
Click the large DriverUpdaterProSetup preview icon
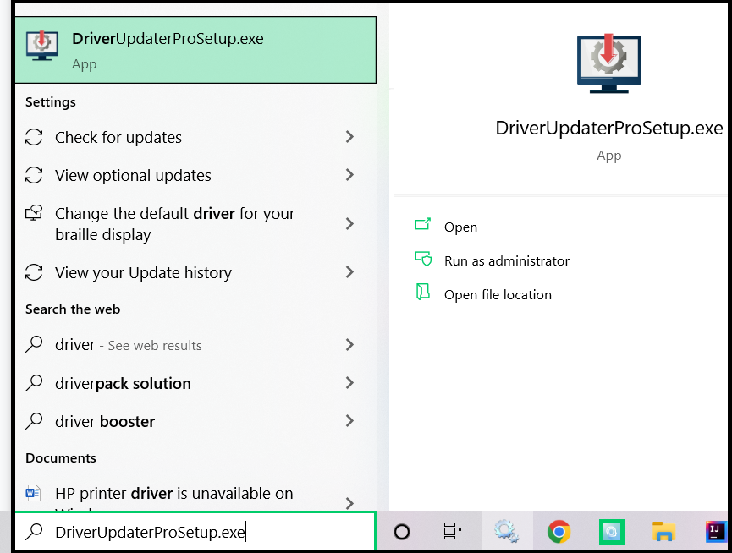608,63
